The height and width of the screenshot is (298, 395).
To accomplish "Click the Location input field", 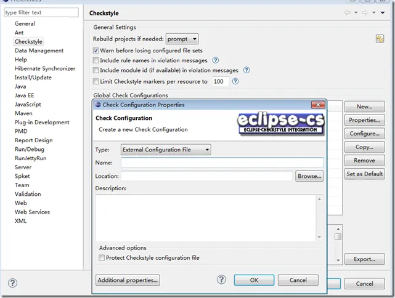I will 207,176.
